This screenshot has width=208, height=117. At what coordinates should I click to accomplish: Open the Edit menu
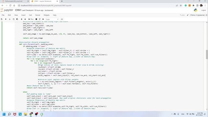click(x=9, y=15)
